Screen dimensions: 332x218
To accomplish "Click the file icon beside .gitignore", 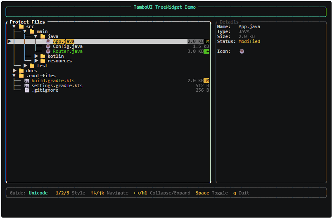I will 27,90.
